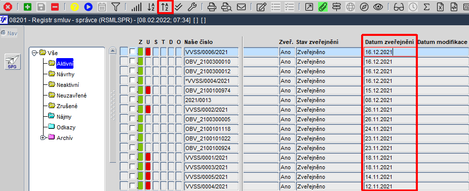Click the scroll up arrow of list

point(113,51)
